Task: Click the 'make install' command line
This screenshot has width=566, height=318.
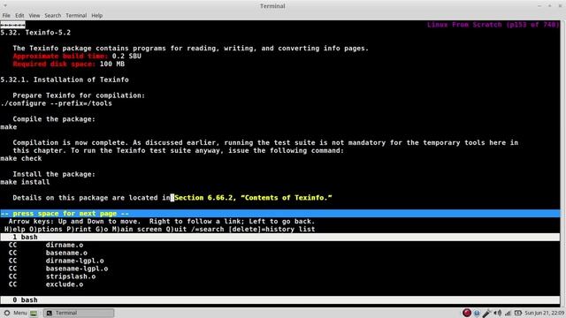Action: coord(26,182)
